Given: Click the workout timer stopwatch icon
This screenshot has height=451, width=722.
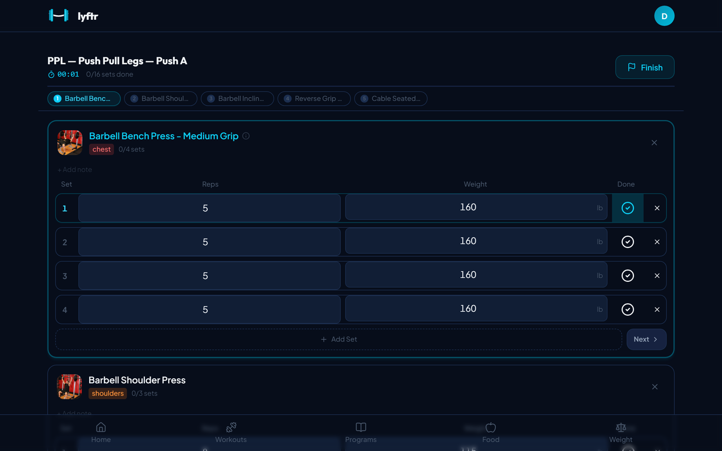Looking at the screenshot, I should pyautogui.click(x=51, y=74).
